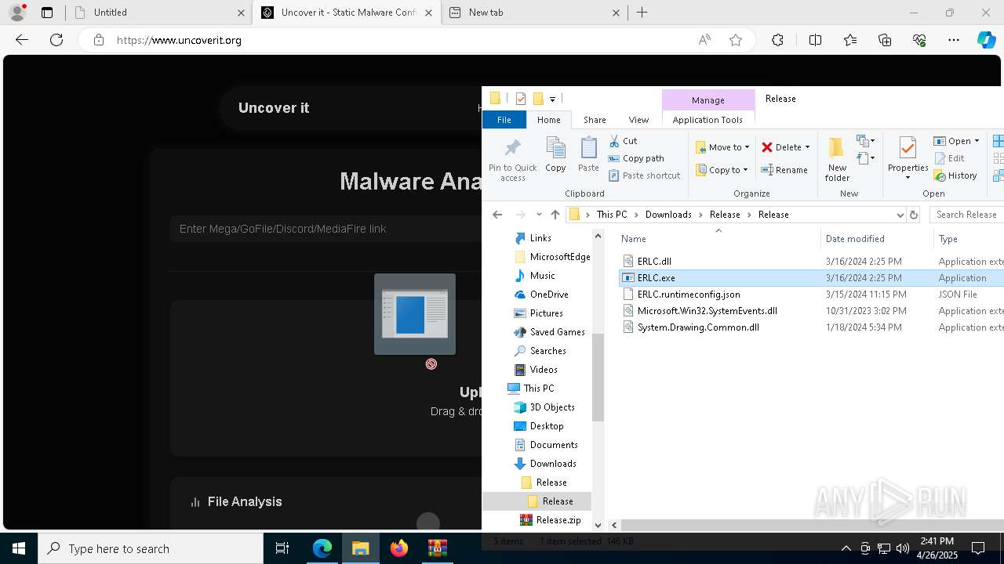Open Edge Extensions puzzle icon

coord(777,40)
